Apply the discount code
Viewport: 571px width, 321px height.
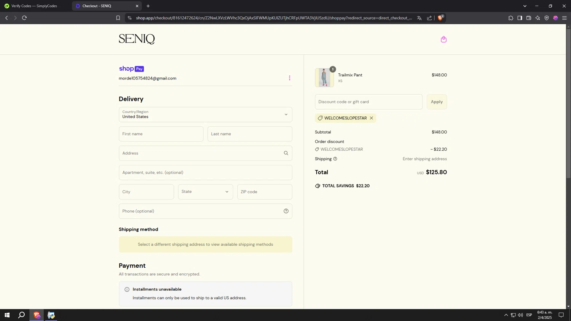[x=437, y=102]
